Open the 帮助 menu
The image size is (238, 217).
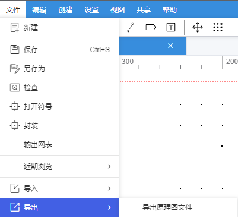(170, 9)
